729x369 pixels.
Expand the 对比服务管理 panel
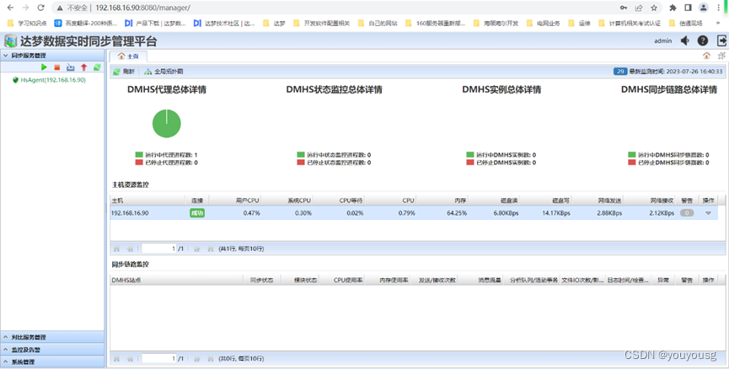52,337
